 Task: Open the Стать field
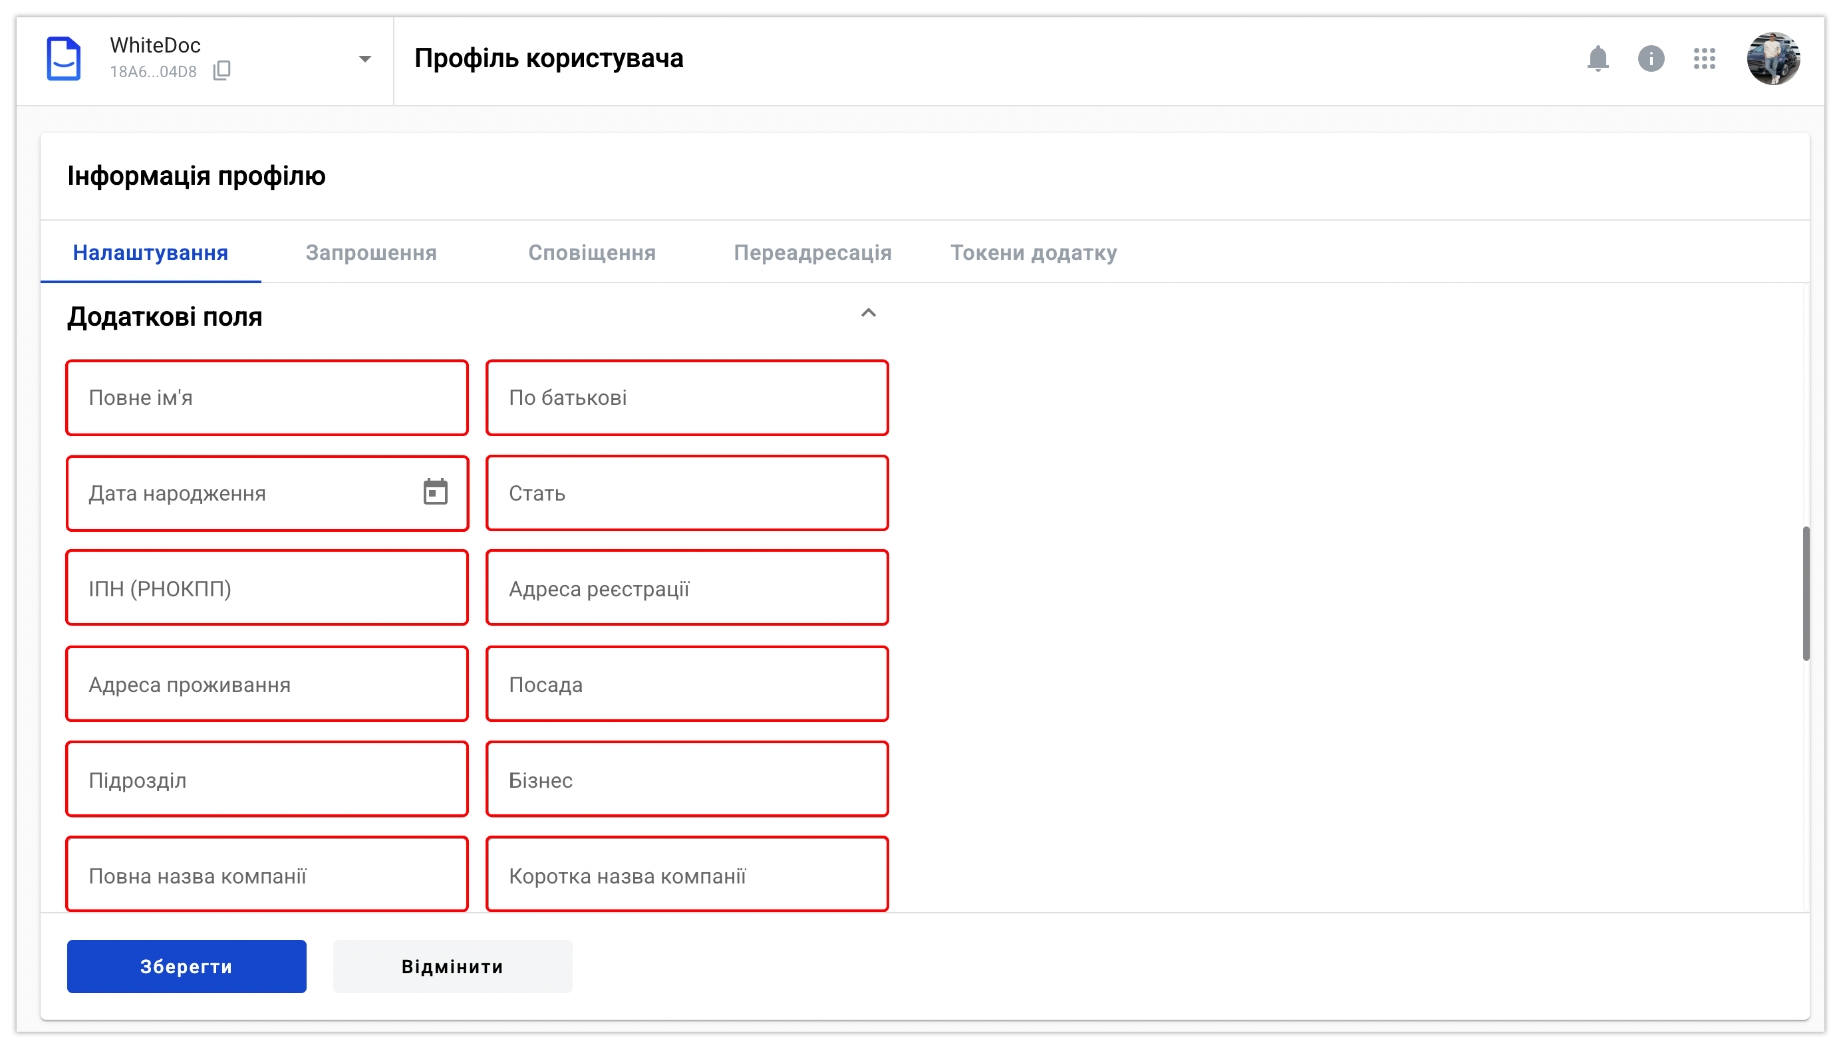point(687,493)
